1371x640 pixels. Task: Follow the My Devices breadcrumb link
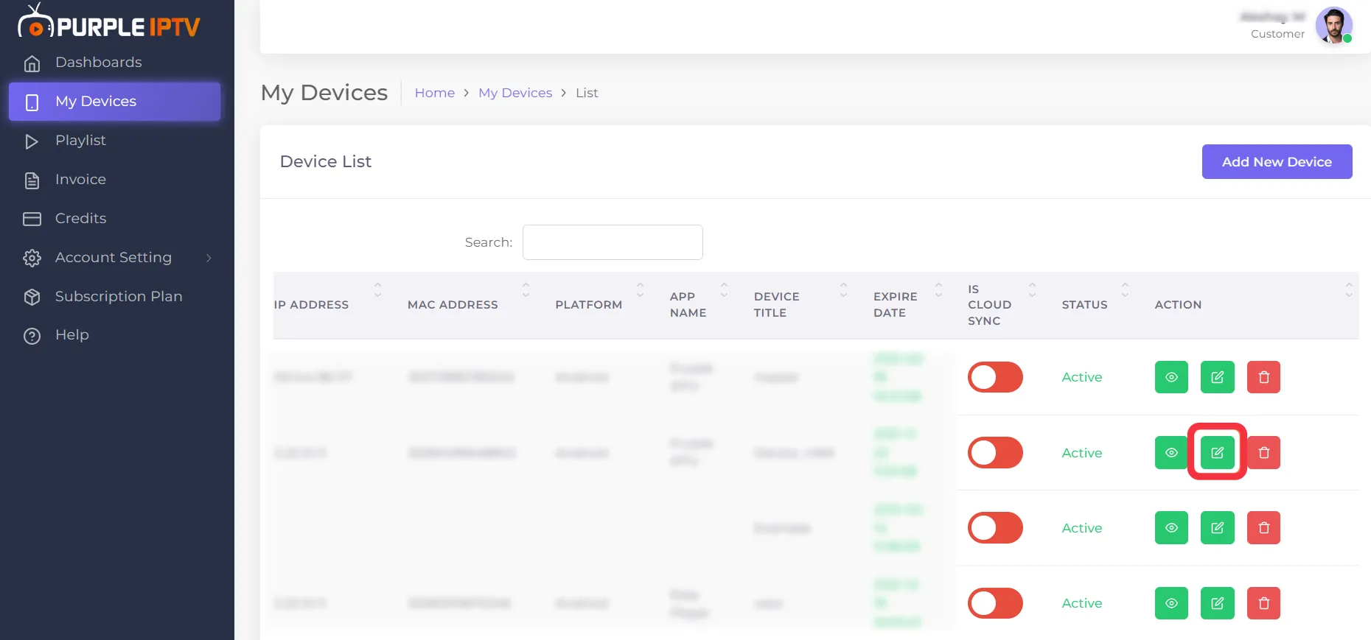[515, 93]
